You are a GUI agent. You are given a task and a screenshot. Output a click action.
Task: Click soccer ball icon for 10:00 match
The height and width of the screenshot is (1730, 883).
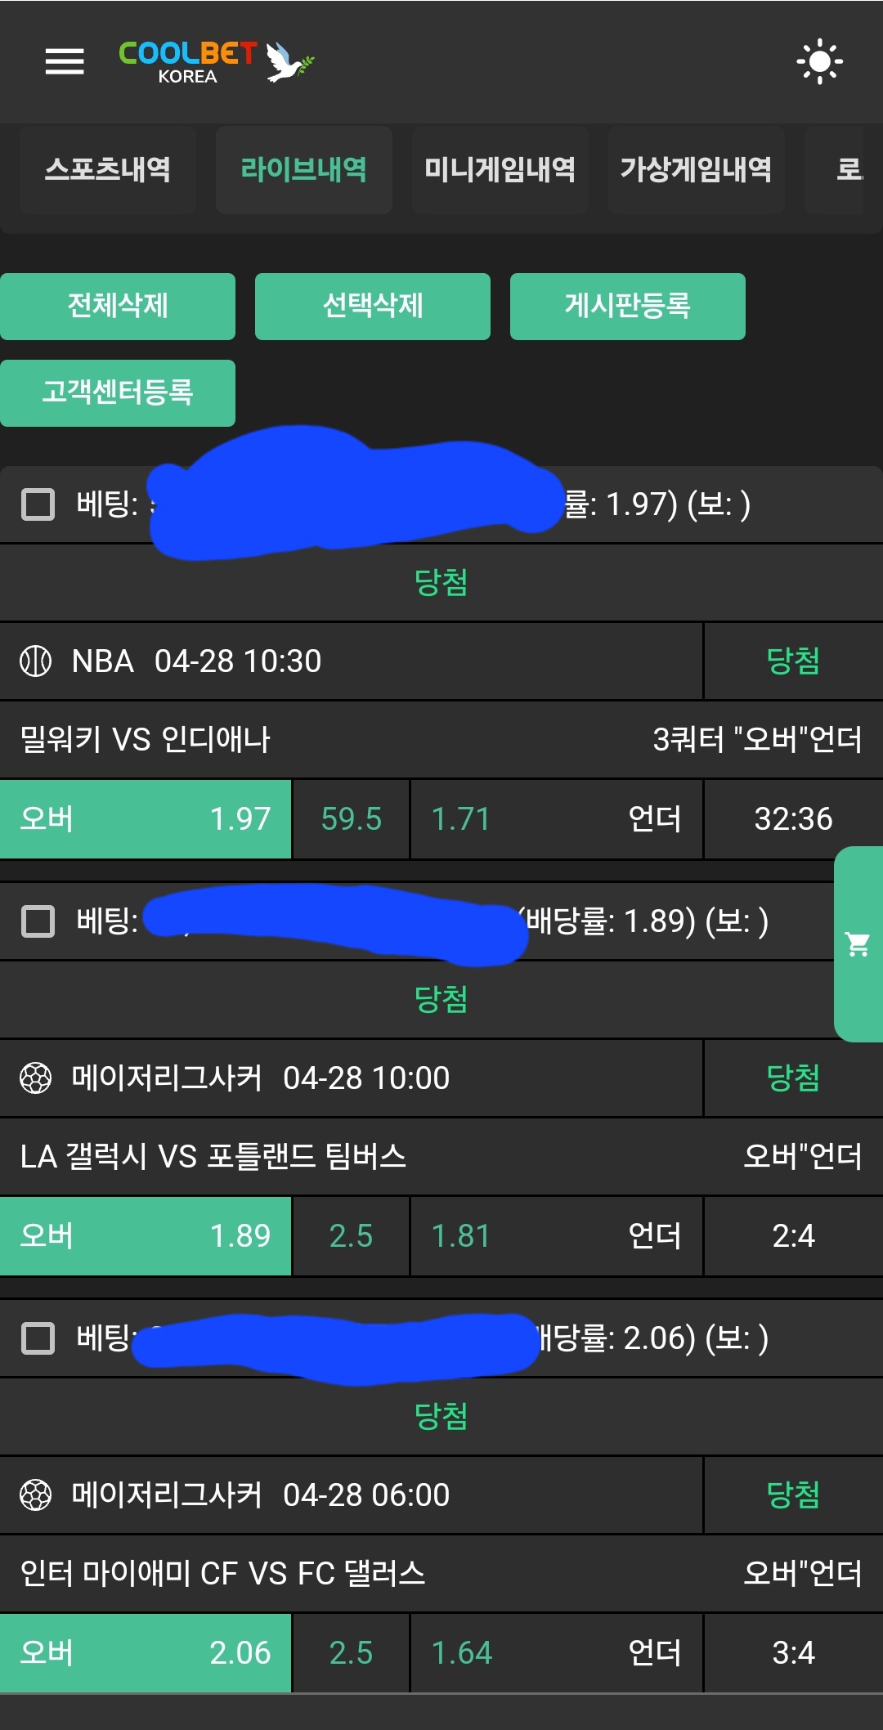coord(36,1078)
